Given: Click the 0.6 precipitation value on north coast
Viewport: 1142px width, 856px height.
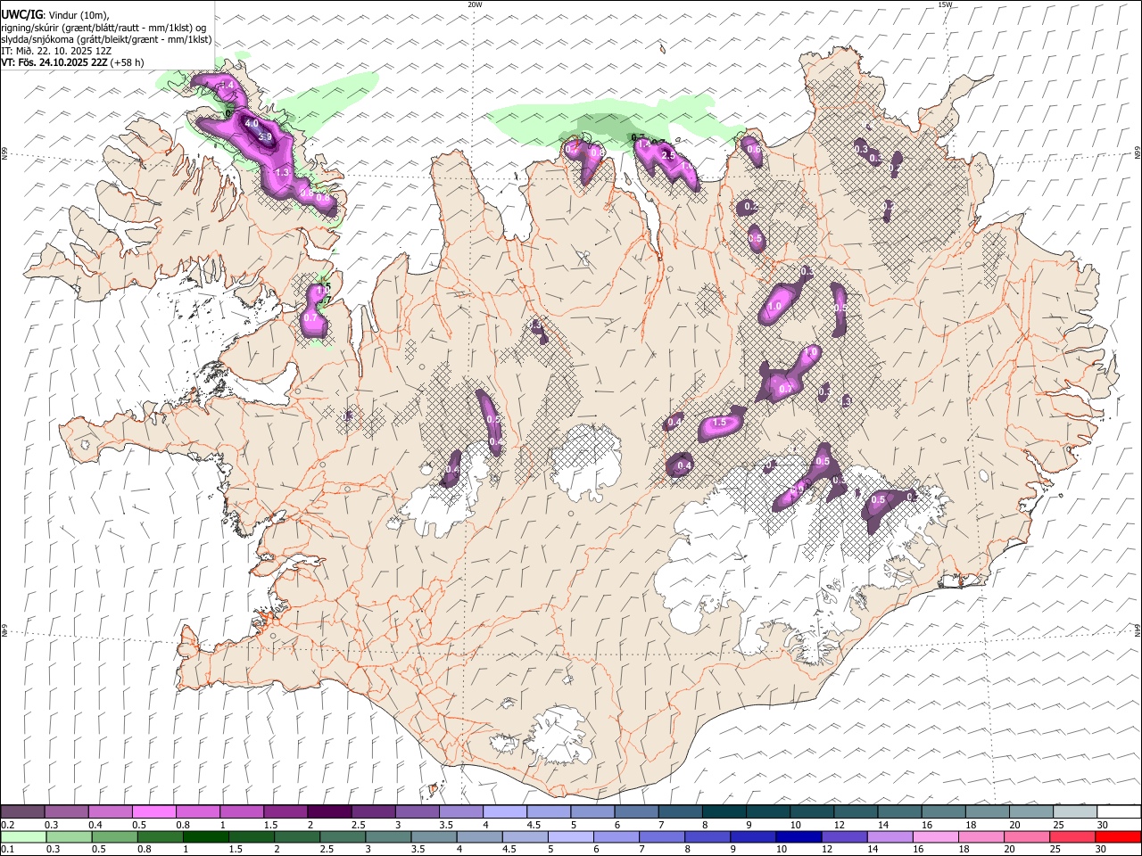Looking at the screenshot, I should [x=755, y=150].
